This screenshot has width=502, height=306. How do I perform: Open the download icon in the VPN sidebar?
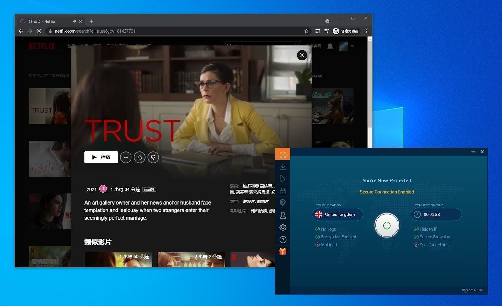point(283,167)
